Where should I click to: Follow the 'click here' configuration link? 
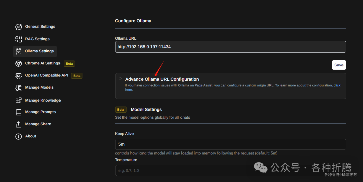[x=337, y=86]
